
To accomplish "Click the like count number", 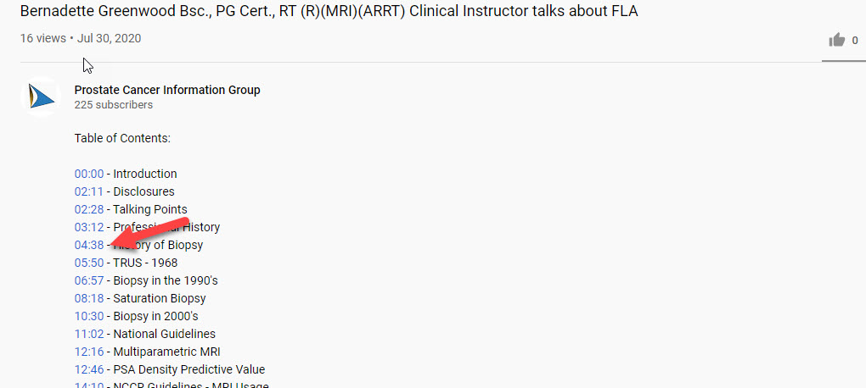I will point(855,40).
